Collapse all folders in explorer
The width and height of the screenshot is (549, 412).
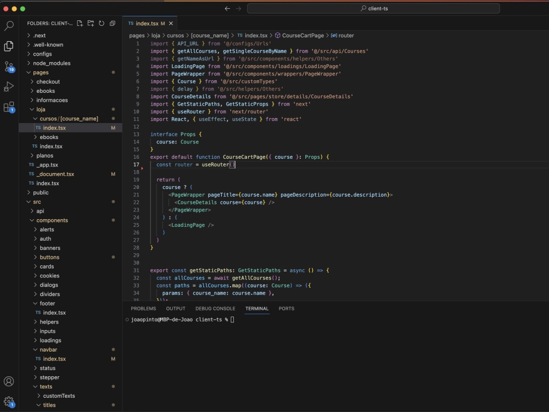(x=112, y=24)
